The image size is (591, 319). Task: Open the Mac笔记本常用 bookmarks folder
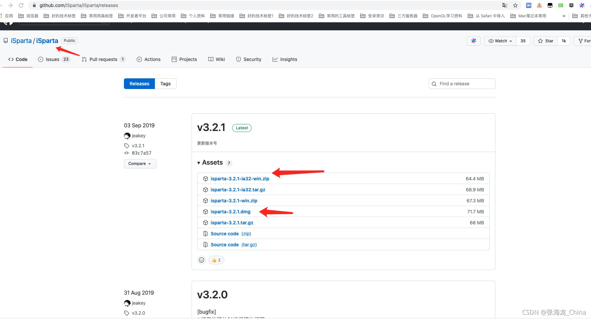528,16
